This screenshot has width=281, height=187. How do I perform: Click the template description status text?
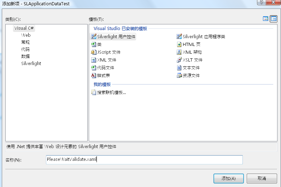coord(61,146)
